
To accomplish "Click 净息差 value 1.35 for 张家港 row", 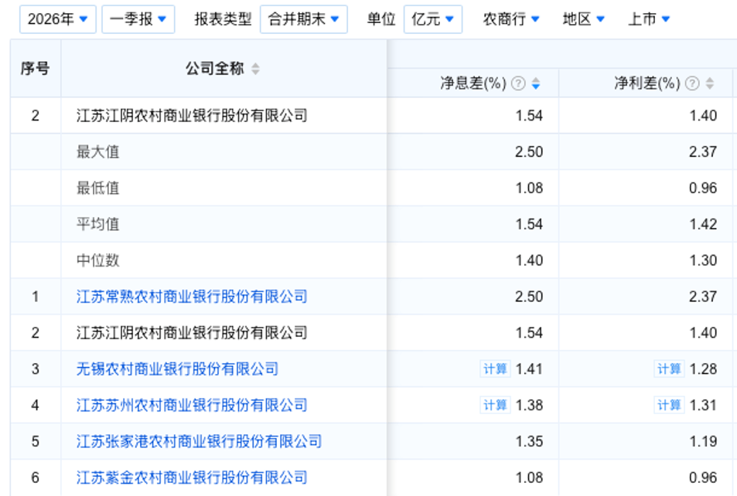I will 529,441.
